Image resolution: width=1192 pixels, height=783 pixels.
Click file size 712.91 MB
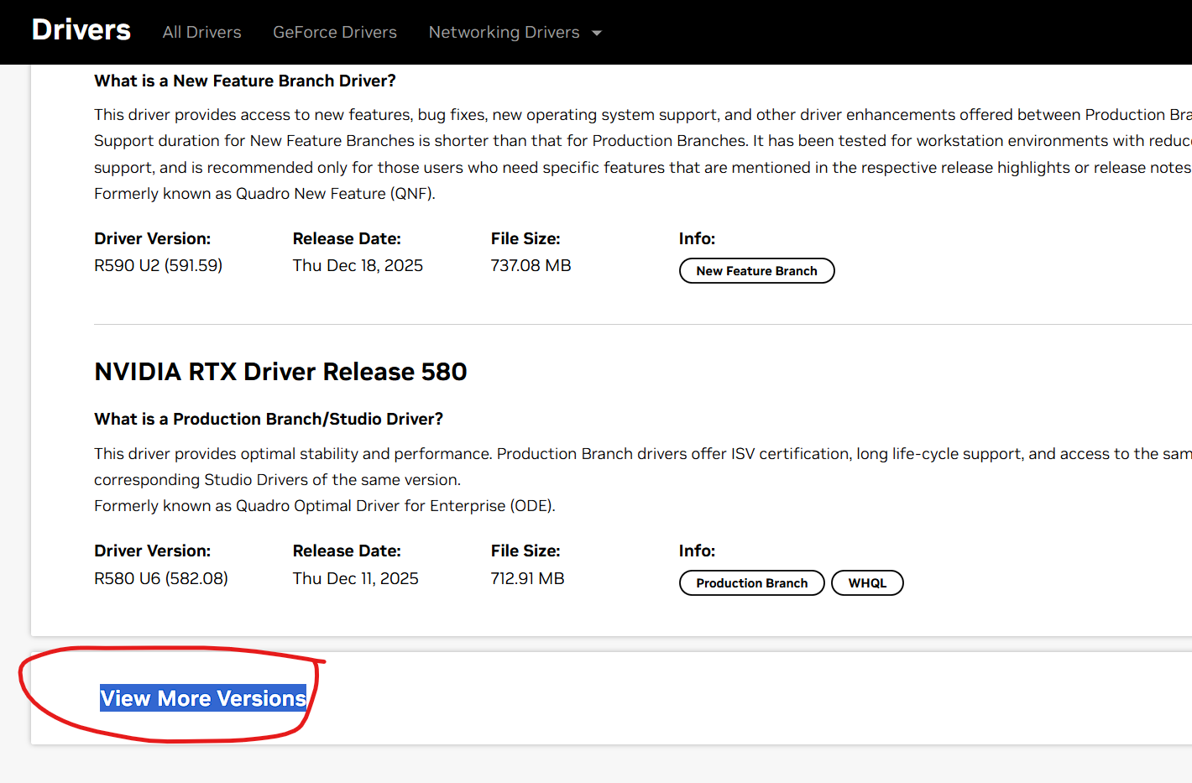click(528, 578)
